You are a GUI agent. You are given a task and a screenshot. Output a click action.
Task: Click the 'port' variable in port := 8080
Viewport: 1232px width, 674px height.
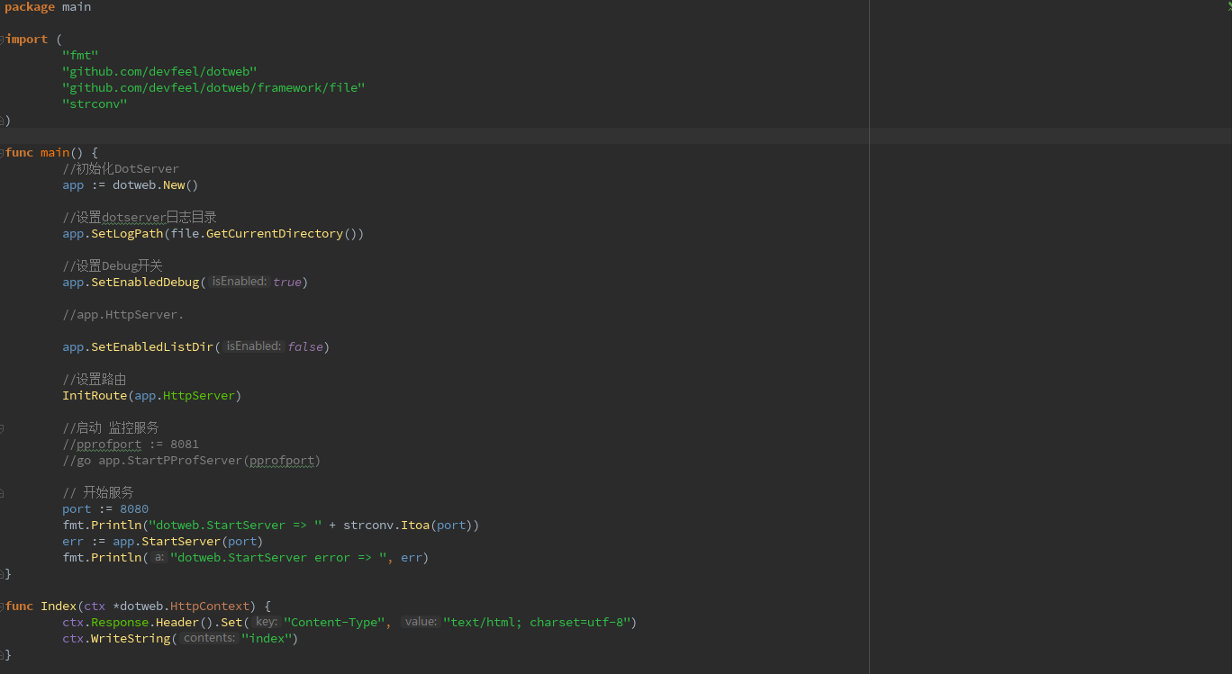[77, 508]
